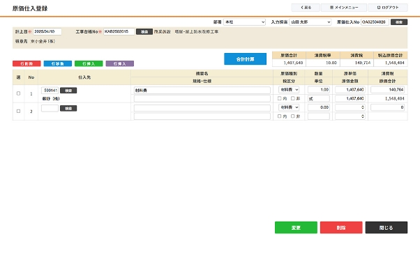Image resolution: width=420 pixels, height=262 pixels.
Task: Click the purple row action button
Action: tap(120, 63)
